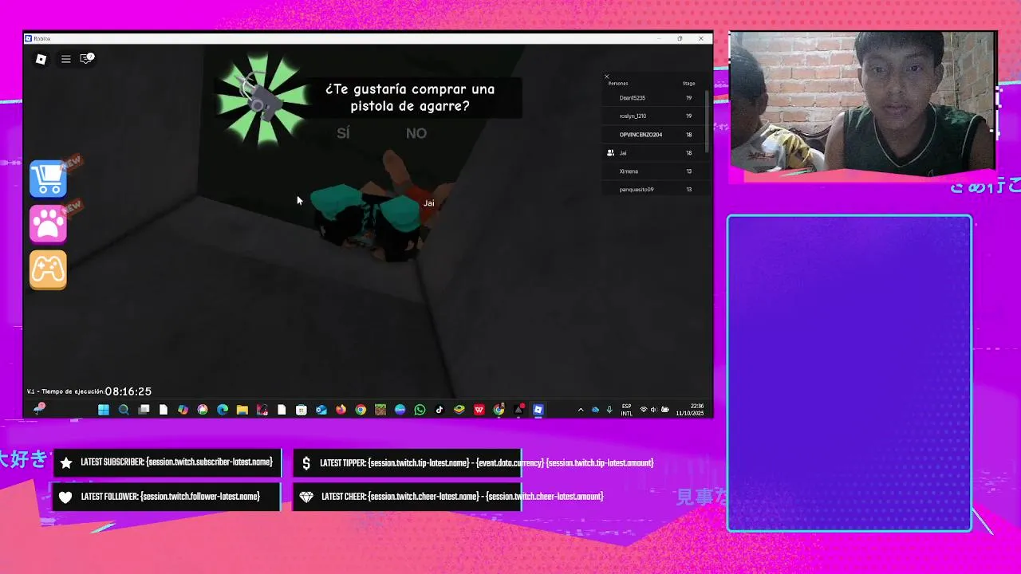This screenshot has height=574, width=1021.
Task: Select player Dean15235 in leaderboard
Action: pyautogui.click(x=654, y=98)
